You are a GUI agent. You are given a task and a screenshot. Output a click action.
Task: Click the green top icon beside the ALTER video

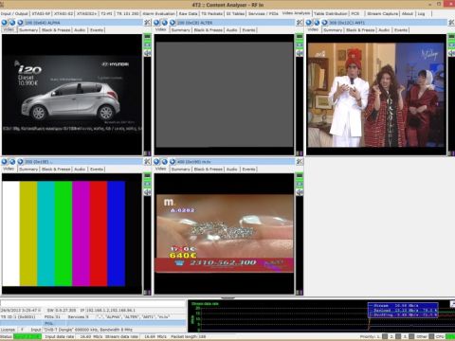pos(300,37)
